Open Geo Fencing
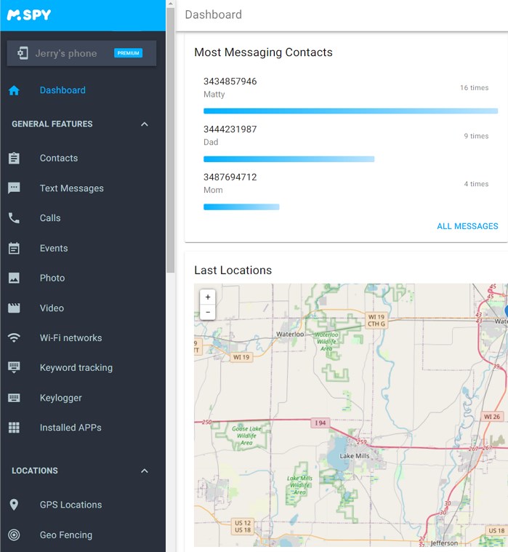 click(66, 535)
